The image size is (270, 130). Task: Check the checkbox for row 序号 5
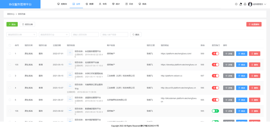point(10,100)
